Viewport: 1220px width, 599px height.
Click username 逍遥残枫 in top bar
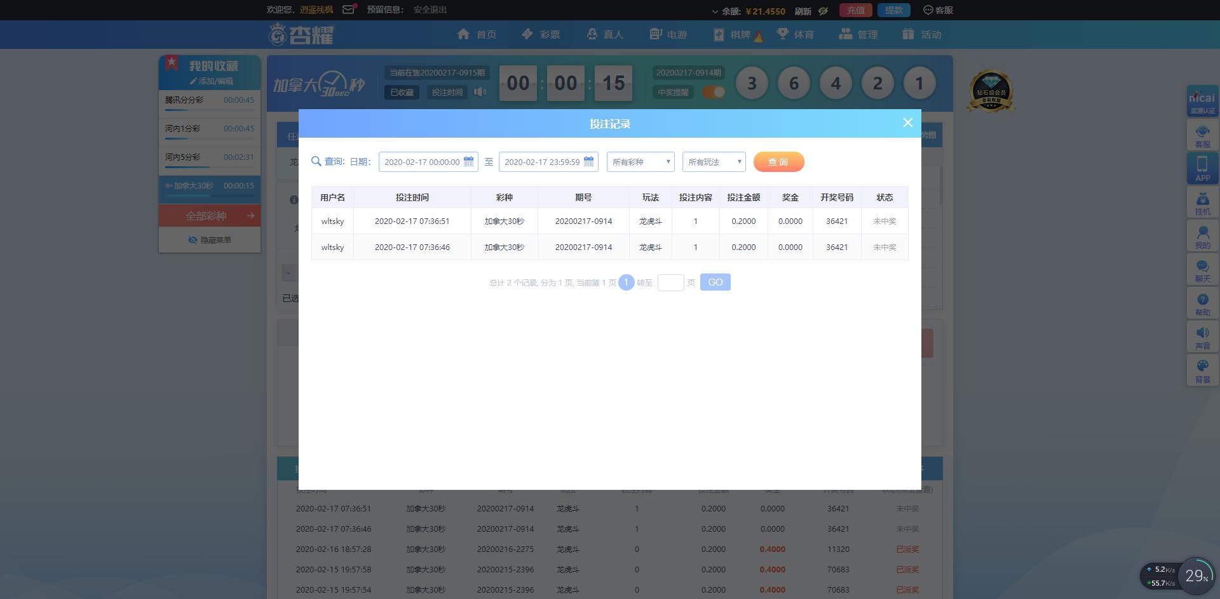pyautogui.click(x=316, y=10)
